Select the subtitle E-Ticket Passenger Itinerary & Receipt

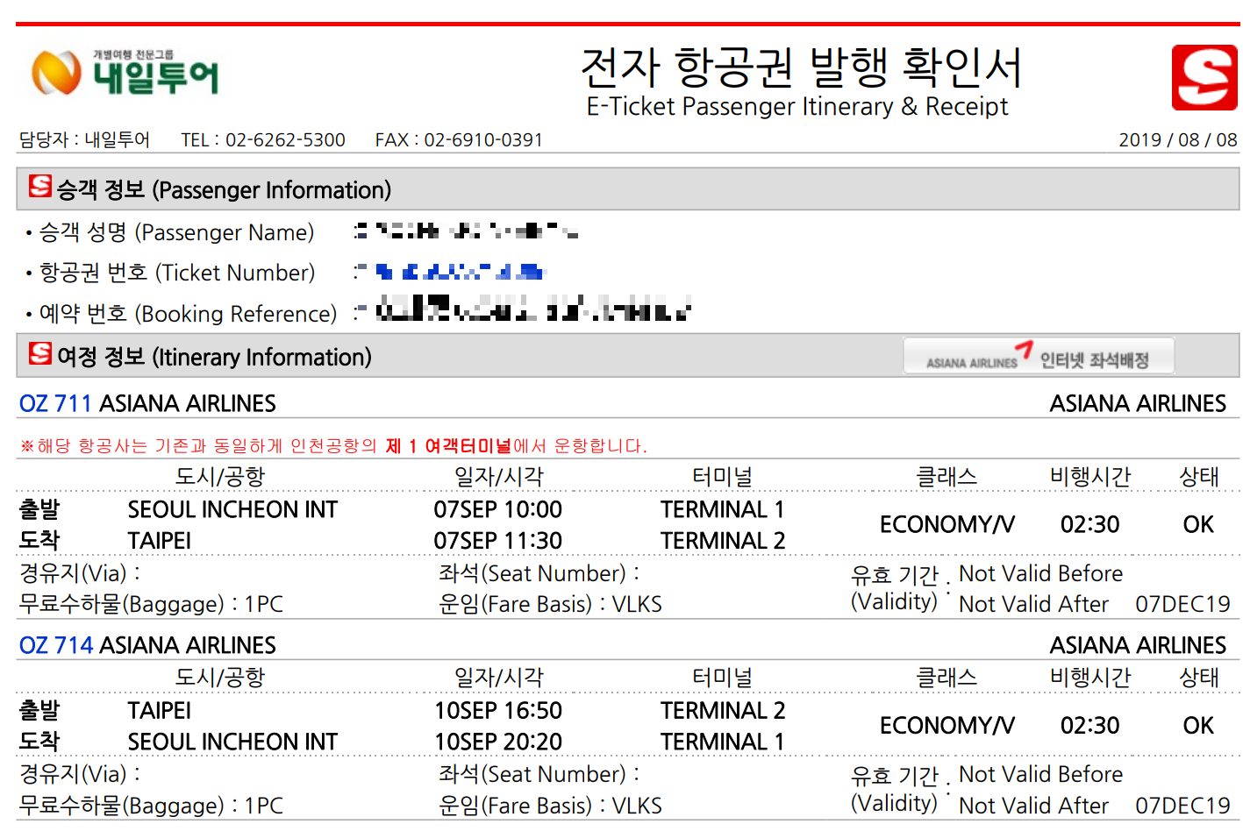click(797, 107)
